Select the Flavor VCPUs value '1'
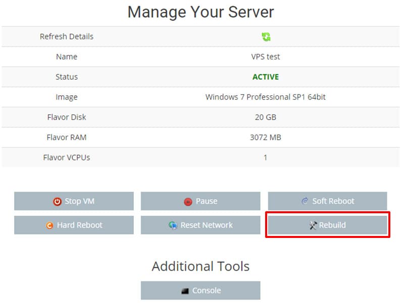This screenshot has width=404, height=303. [x=266, y=157]
